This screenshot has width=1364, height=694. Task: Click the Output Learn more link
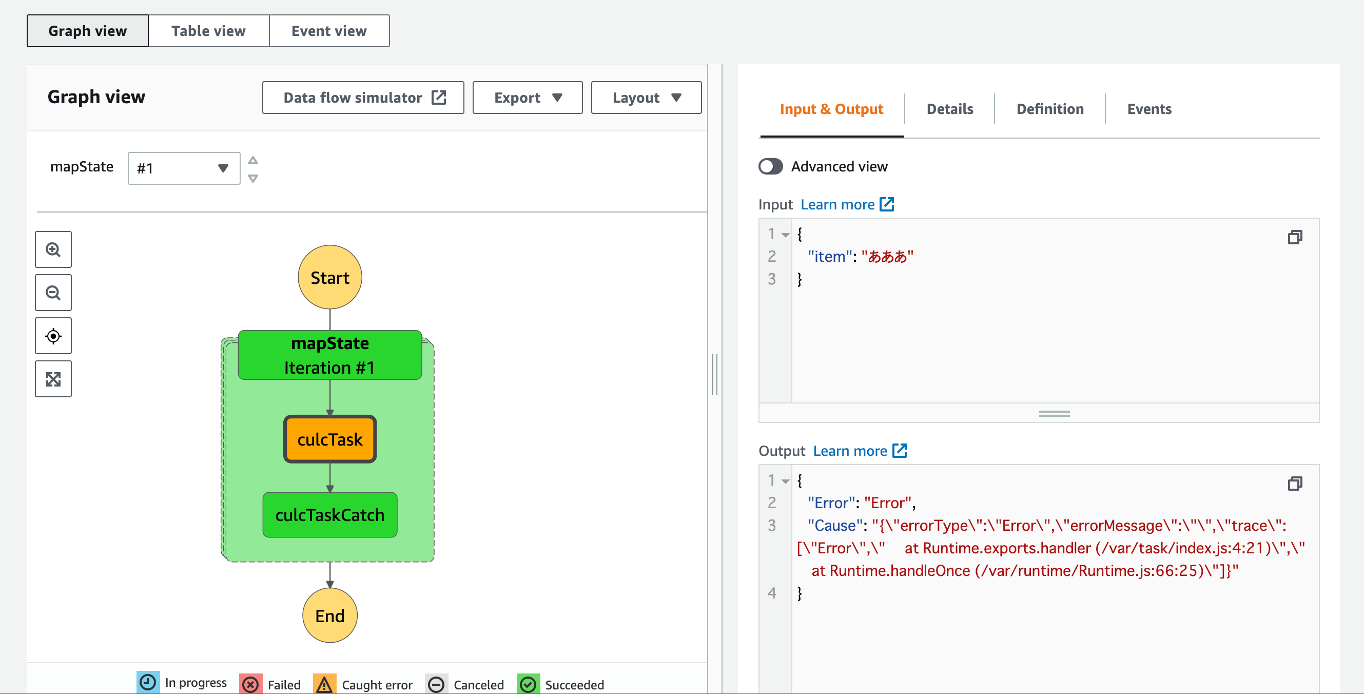[x=850, y=451]
